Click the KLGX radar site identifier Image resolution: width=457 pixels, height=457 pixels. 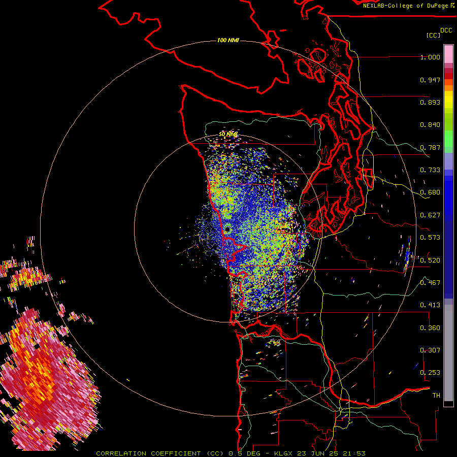283,453
